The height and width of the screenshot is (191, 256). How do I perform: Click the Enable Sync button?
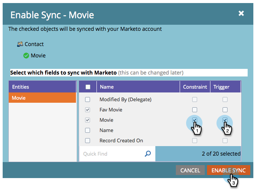pos(229,170)
